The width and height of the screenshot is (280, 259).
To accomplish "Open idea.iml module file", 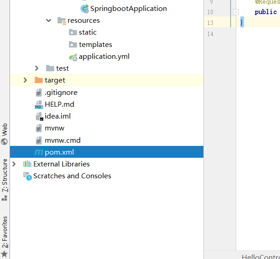I will 57,116.
